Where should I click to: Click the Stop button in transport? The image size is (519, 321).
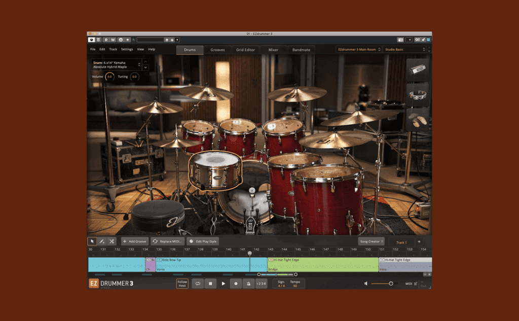coord(210,283)
